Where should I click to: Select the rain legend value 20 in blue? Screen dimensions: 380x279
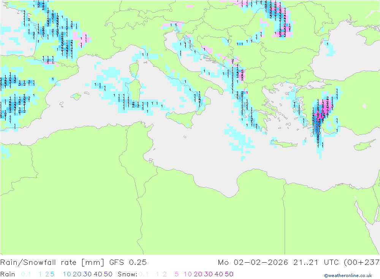(77, 274)
